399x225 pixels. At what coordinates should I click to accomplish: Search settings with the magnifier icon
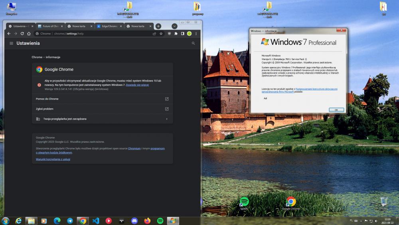click(x=194, y=43)
